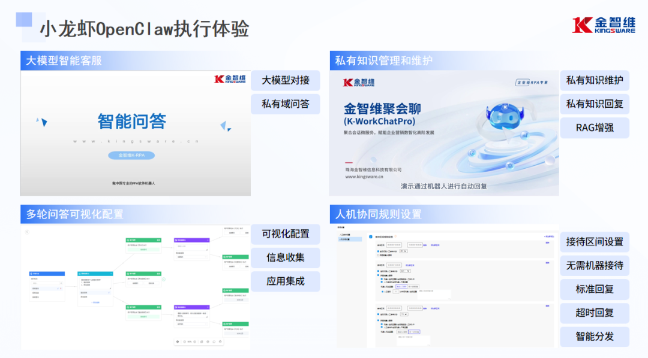648x358 pixels.
Task: Click the time range input field in the first rule
Action: point(394,245)
